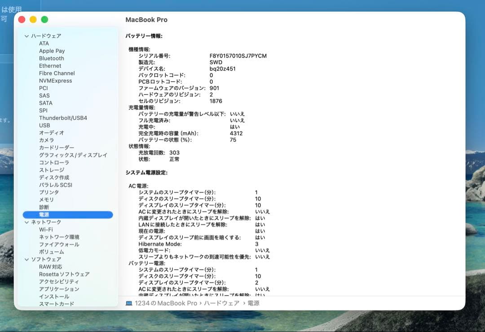Select SATA in the sidebar
Image resolution: width=485 pixels, height=332 pixels.
click(x=46, y=103)
